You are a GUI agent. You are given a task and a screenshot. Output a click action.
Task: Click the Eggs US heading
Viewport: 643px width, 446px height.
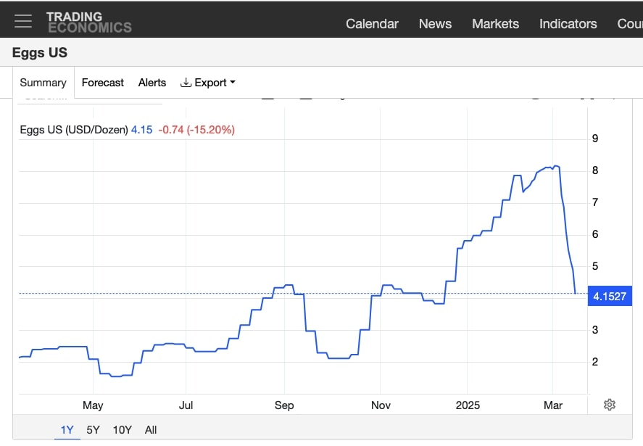coord(38,52)
